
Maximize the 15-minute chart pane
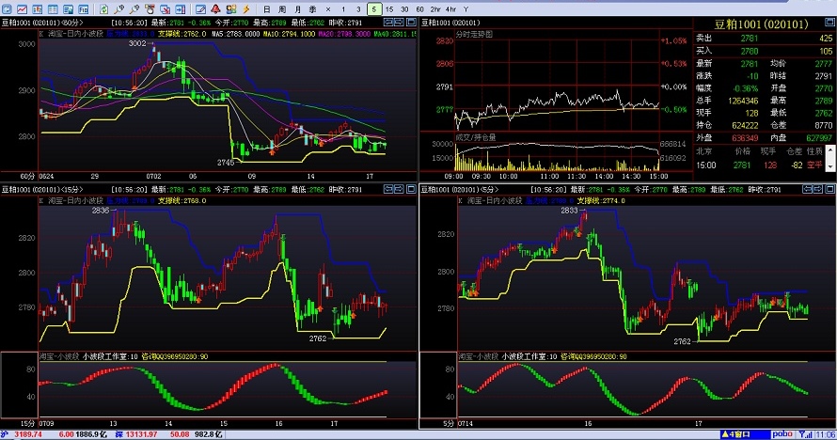[x=411, y=189]
